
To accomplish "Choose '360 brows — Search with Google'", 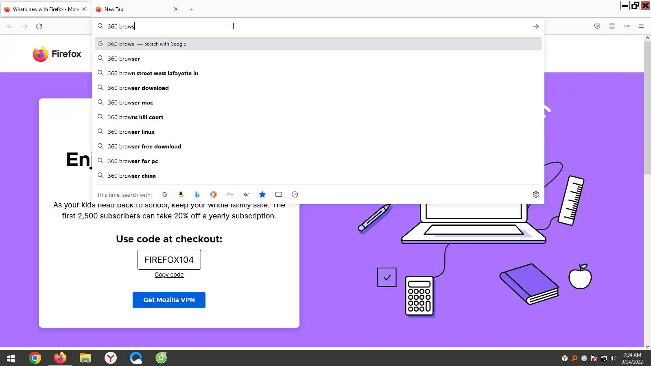I will pyautogui.click(x=318, y=44).
